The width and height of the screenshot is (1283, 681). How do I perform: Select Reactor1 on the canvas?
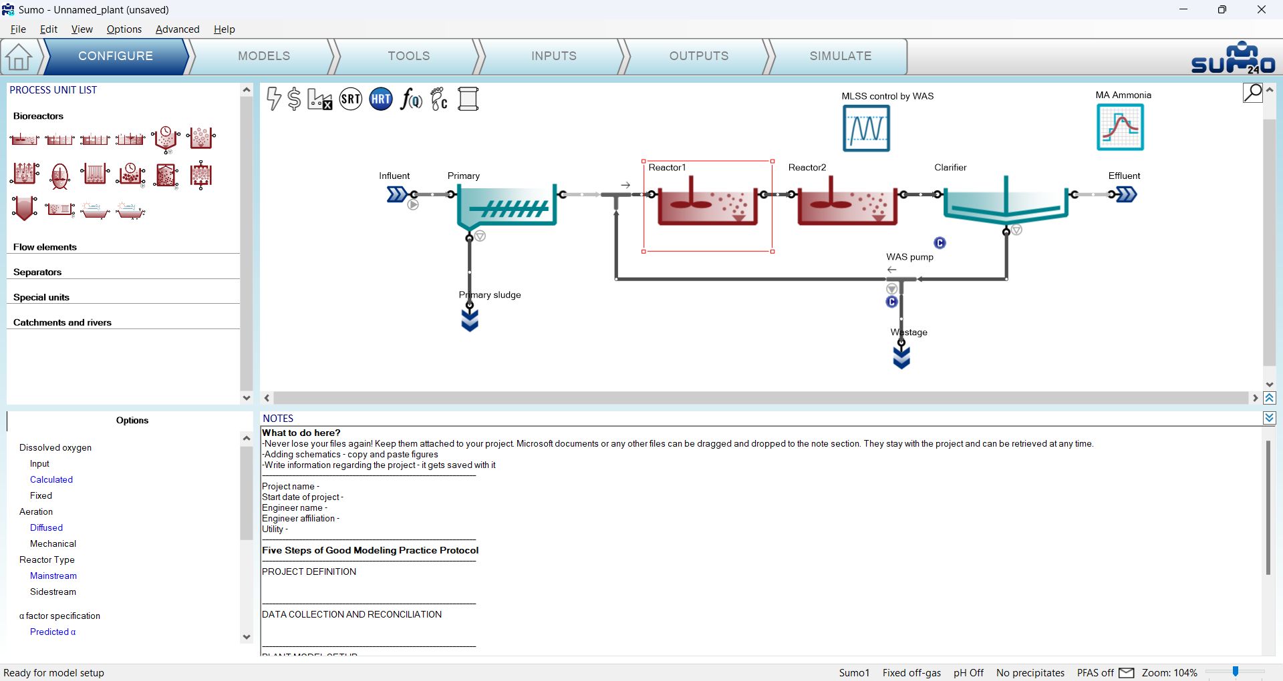[708, 200]
